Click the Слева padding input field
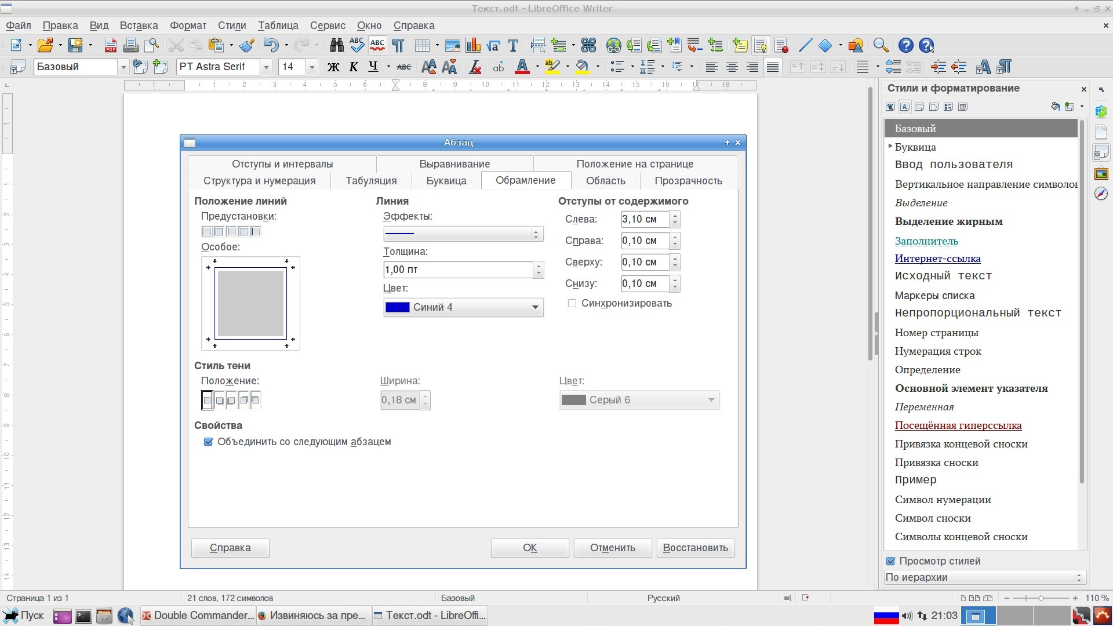Viewport: 1113px width, 626px height. (645, 219)
